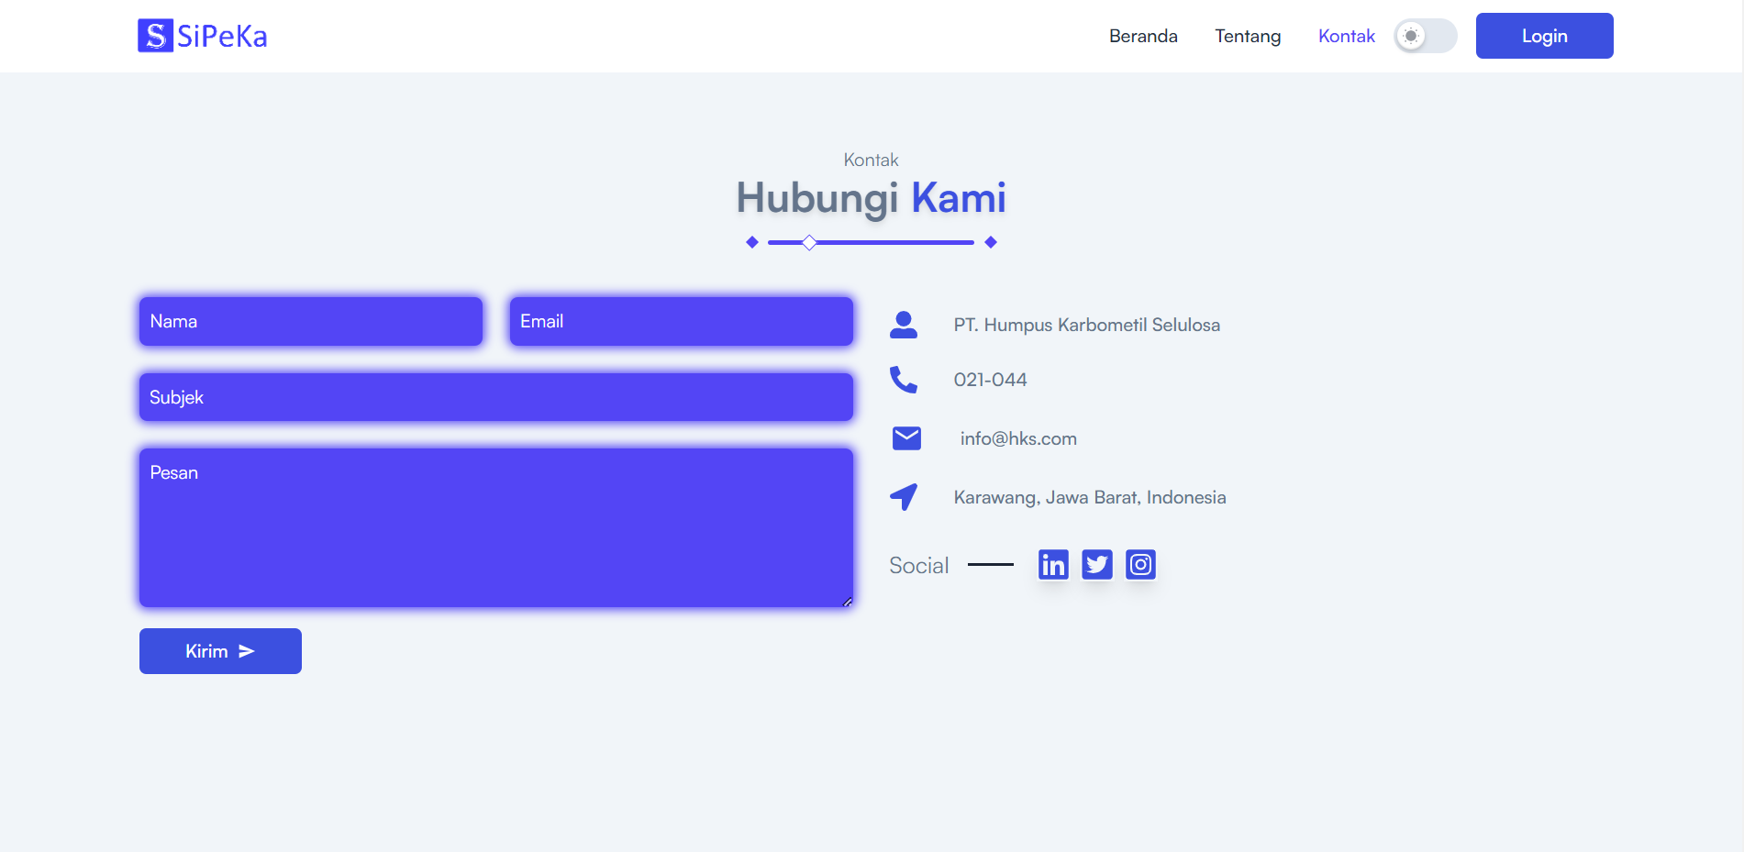Click the send arrow inside the Kirim button
This screenshot has width=1744, height=852.
click(246, 651)
